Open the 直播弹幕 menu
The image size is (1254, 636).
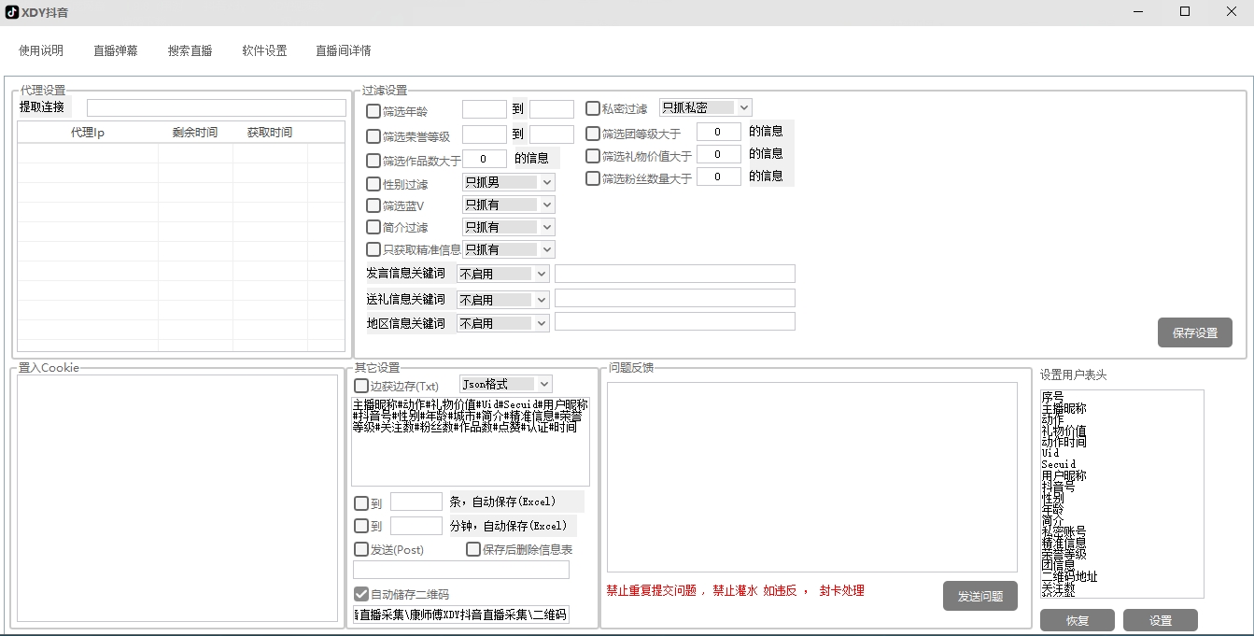click(116, 50)
